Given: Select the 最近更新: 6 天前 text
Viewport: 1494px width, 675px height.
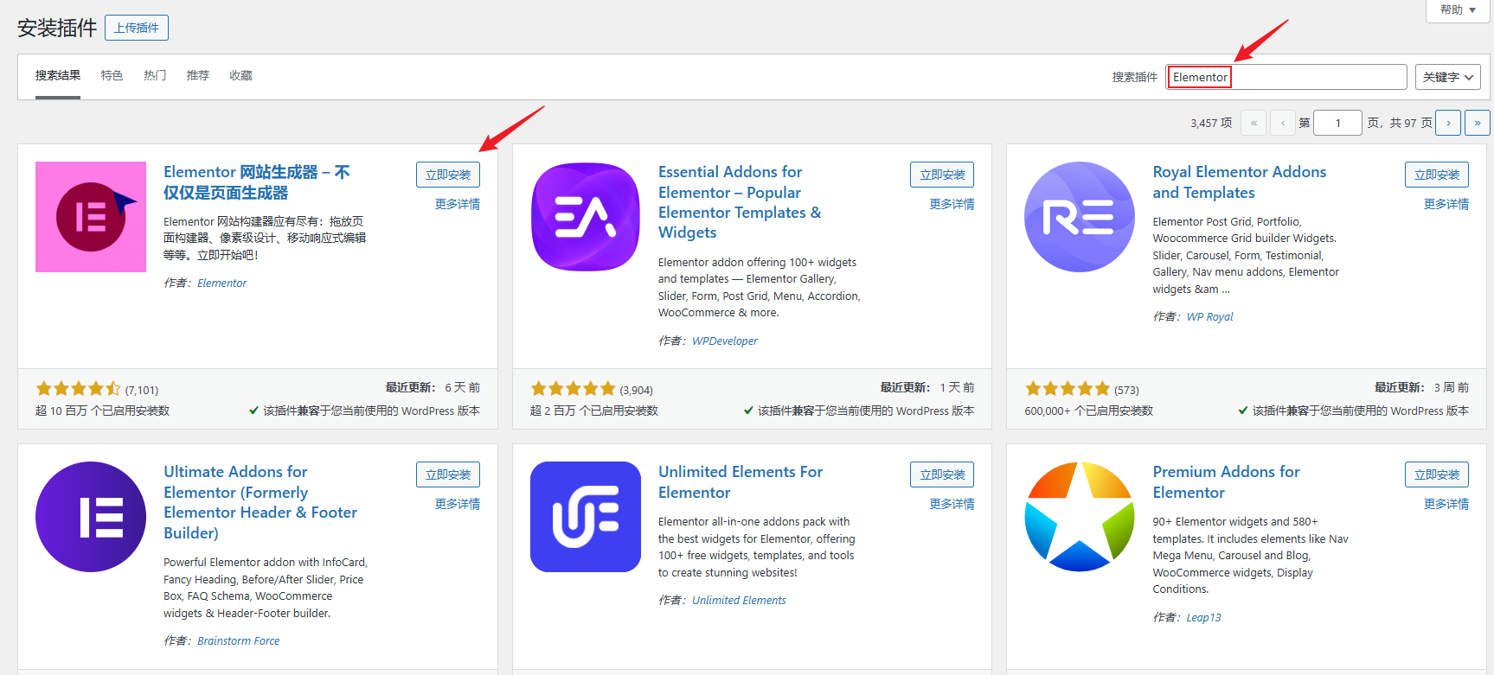Looking at the screenshot, I should [x=433, y=387].
